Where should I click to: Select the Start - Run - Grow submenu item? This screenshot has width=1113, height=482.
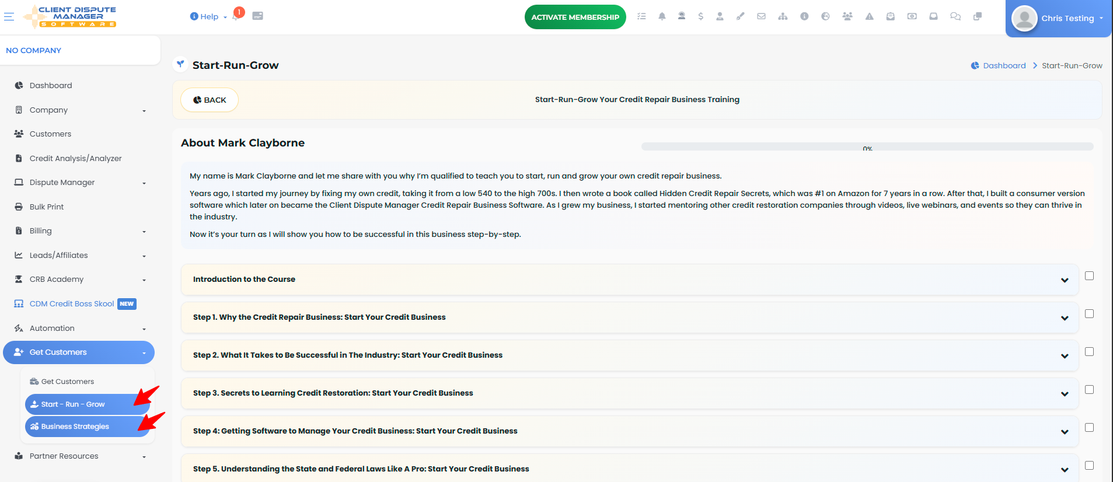pos(88,404)
